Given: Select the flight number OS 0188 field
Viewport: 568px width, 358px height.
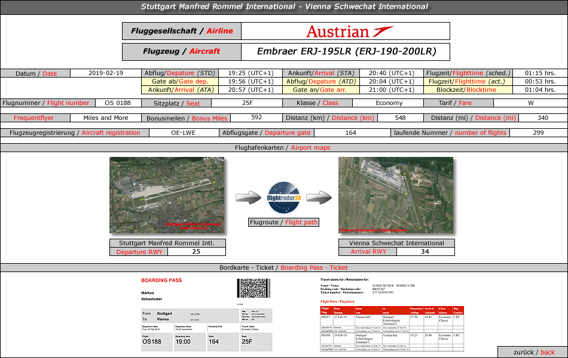Looking at the screenshot, I should tap(118, 103).
